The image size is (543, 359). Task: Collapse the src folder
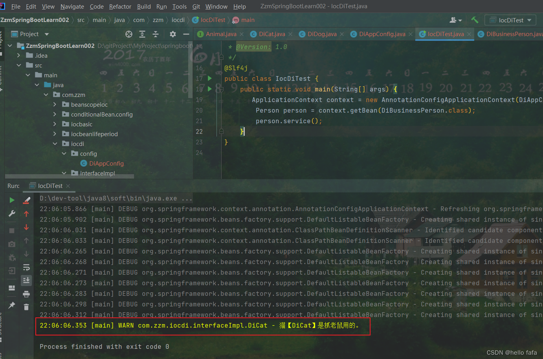pyautogui.click(x=18, y=66)
